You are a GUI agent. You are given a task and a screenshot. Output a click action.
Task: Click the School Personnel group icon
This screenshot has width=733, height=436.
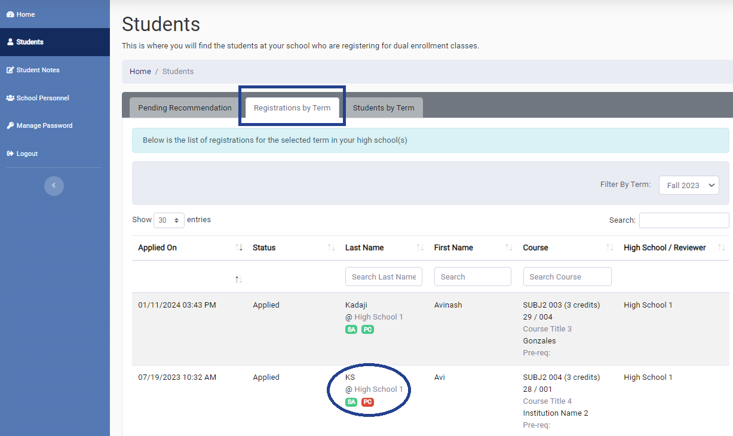[10, 98]
